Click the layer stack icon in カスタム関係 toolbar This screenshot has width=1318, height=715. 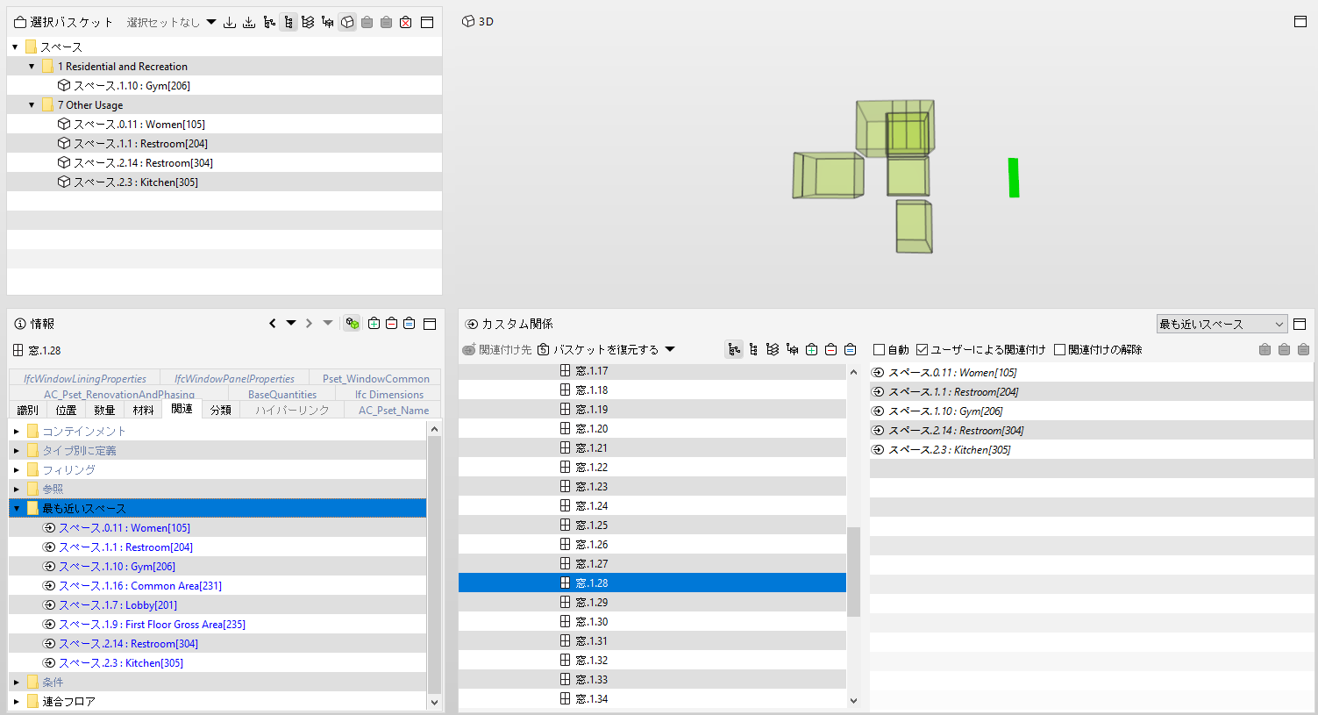[x=773, y=349]
